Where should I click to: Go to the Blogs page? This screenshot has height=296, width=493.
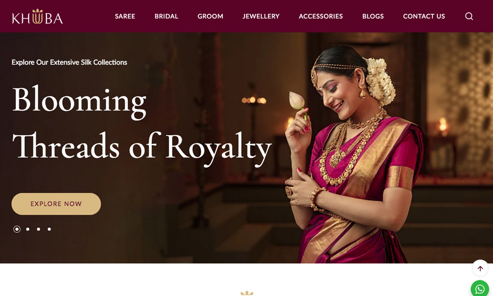373,16
